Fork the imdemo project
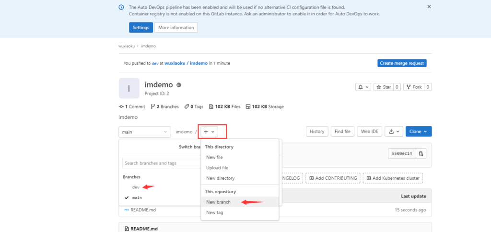 413,87
